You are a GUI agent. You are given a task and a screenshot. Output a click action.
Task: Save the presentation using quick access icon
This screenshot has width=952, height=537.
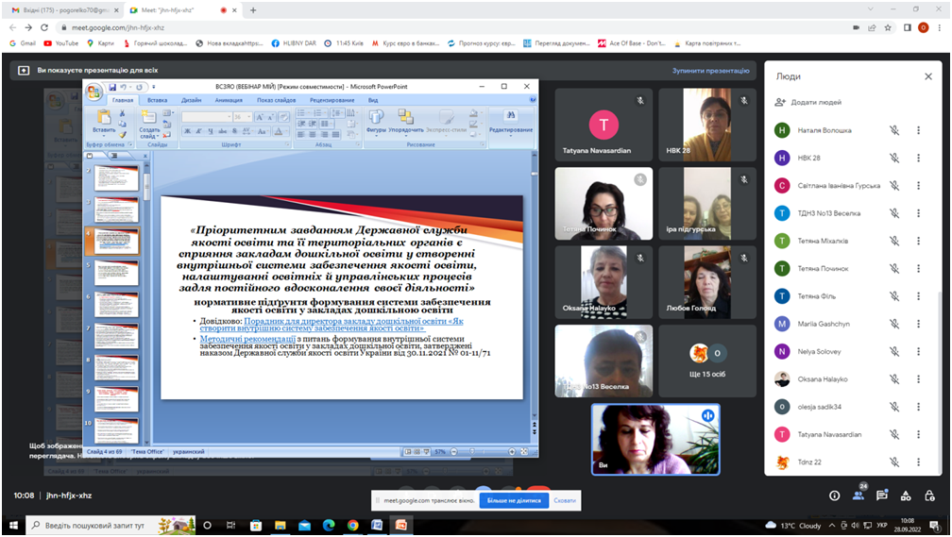click(113, 87)
